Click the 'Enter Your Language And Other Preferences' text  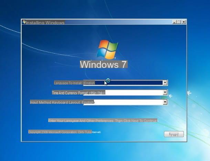pos(81,121)
